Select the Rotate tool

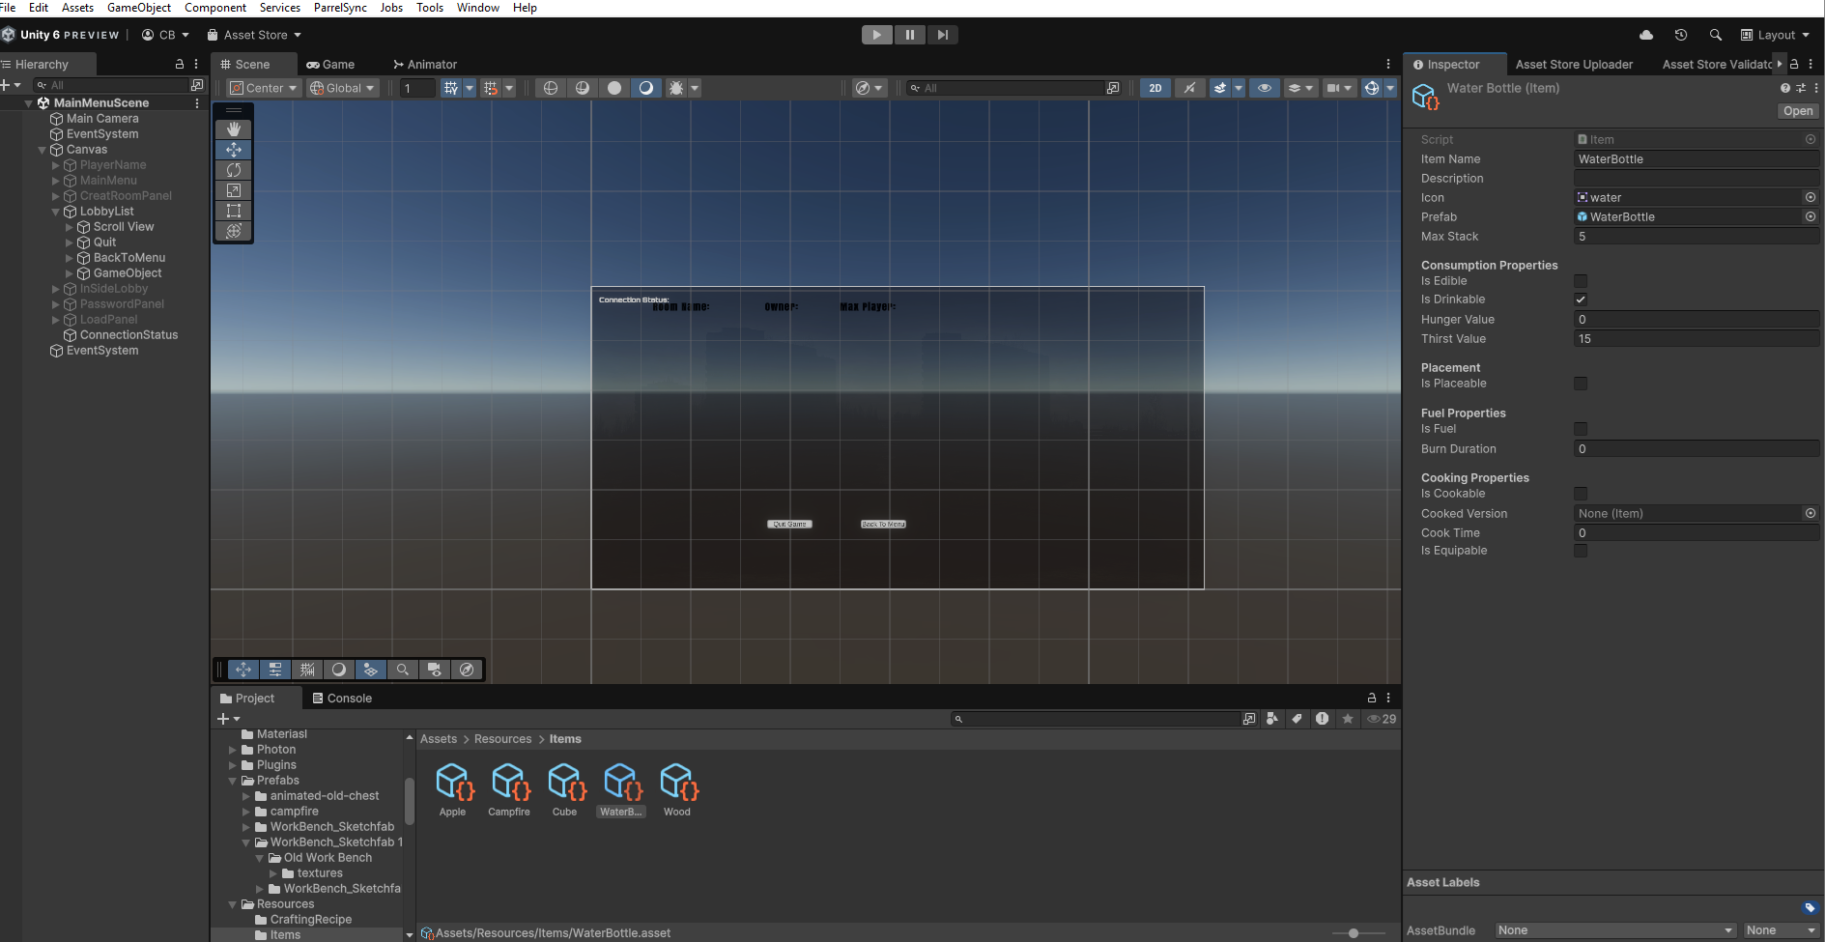tap(233, 170)
